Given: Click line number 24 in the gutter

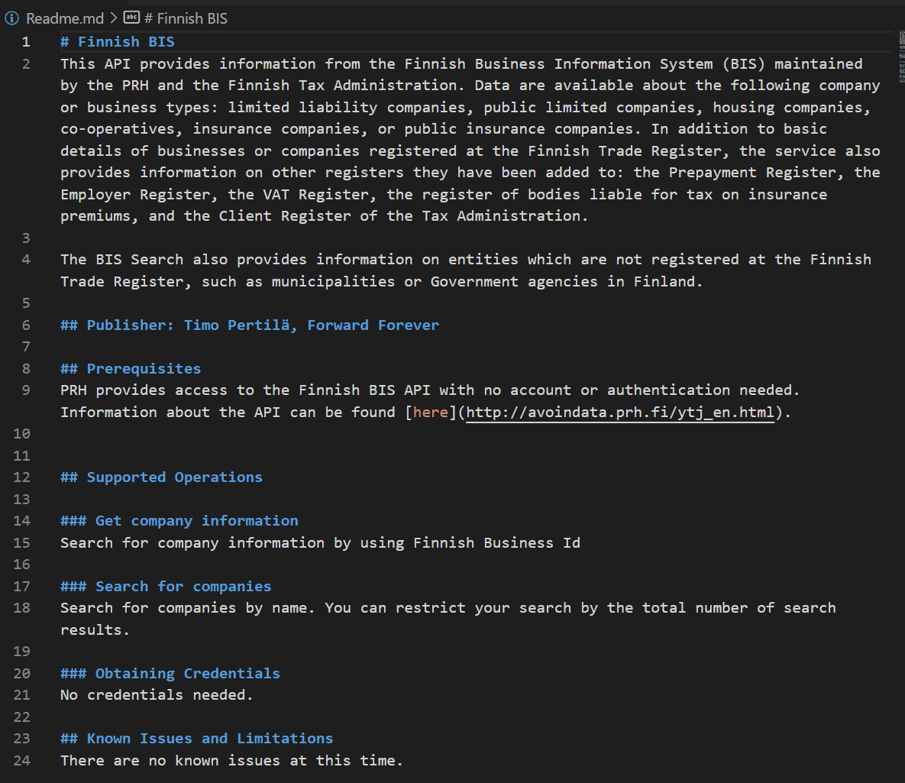Looking at the screenshot, I should click(22, 761).
